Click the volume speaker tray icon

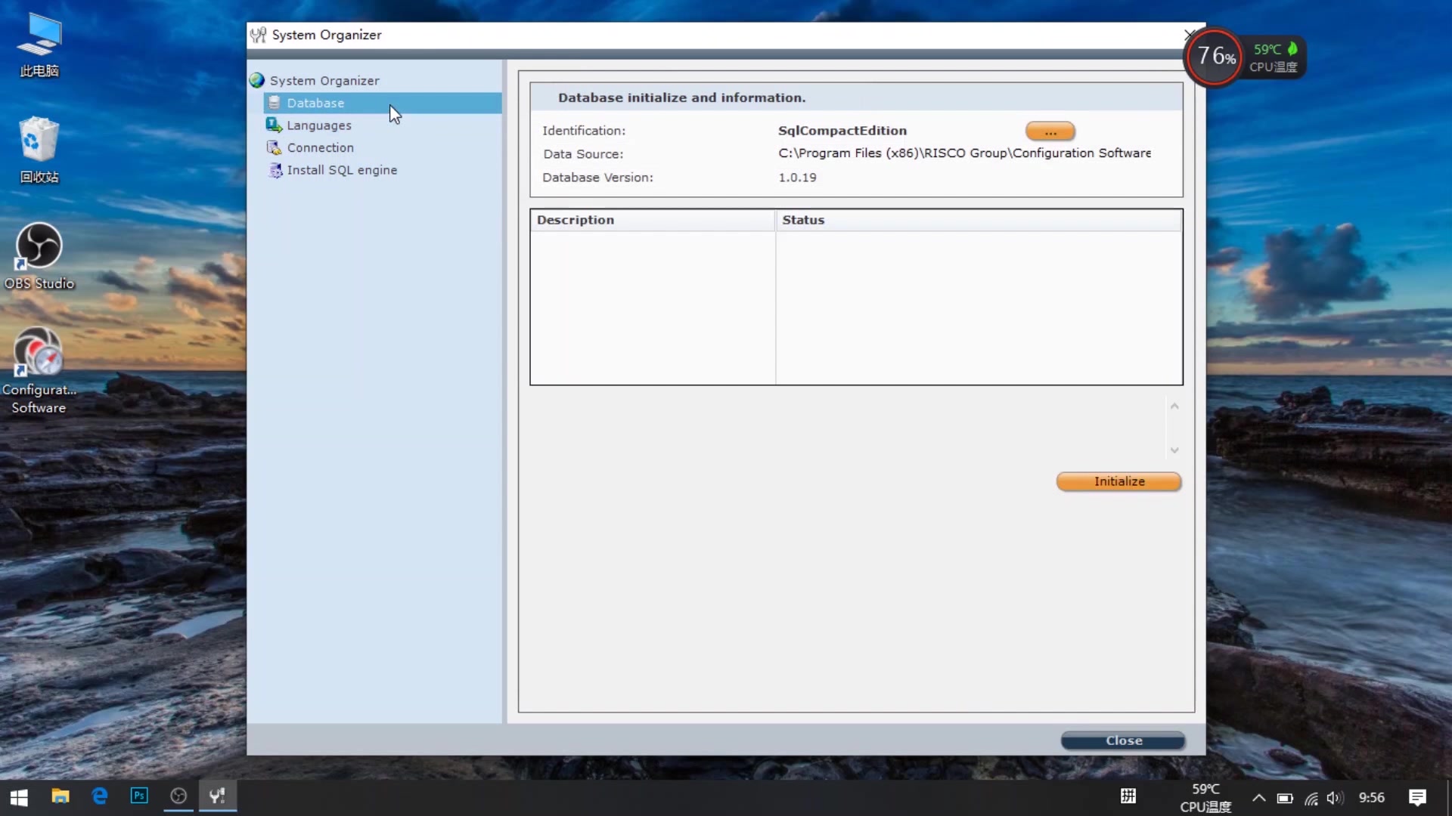(x=1336, y=798)
